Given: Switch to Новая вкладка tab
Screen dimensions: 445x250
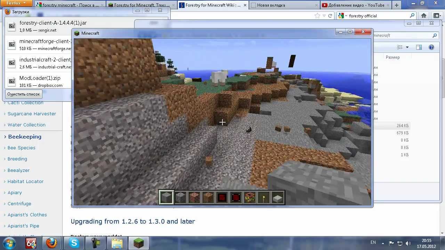Looking at the screenshot, I should coord(284,5).
